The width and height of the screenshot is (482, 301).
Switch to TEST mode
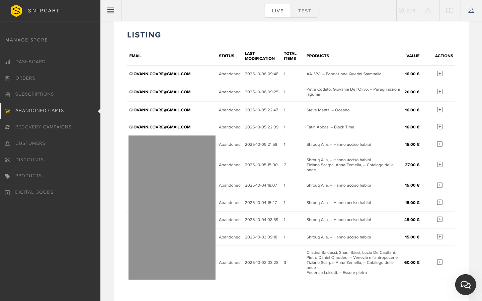click(305, 11)
